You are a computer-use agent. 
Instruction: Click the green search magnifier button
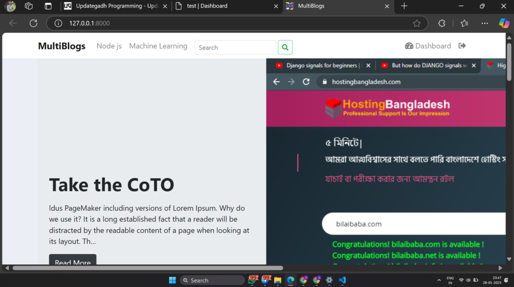tap(285, 48)
